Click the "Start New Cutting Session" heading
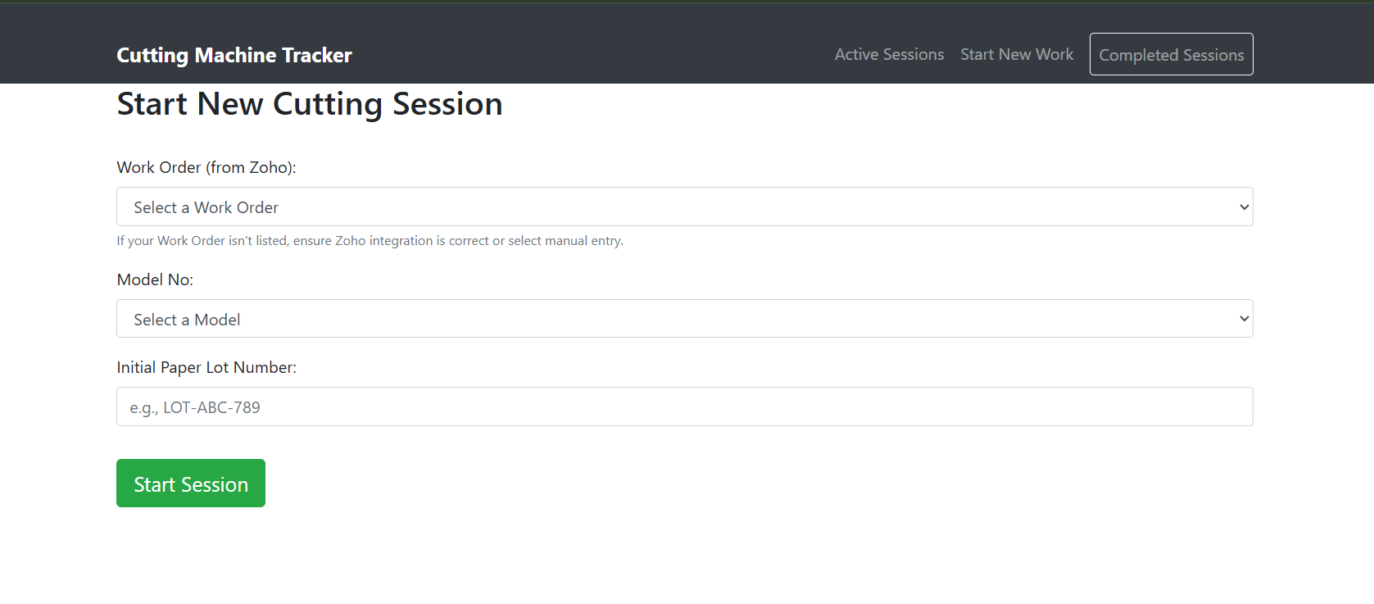Viewport: 1374px width, 604px height. click(x=309, y=104)
